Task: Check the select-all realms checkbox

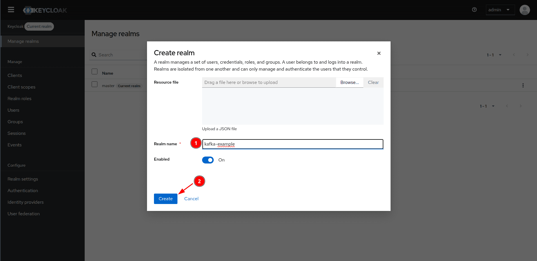Action: click(95, 71)
